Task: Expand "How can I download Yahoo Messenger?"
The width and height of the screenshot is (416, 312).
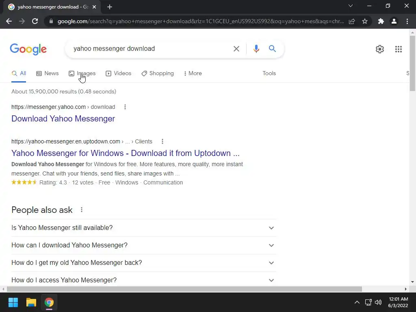Action: (x=144, y=245)
